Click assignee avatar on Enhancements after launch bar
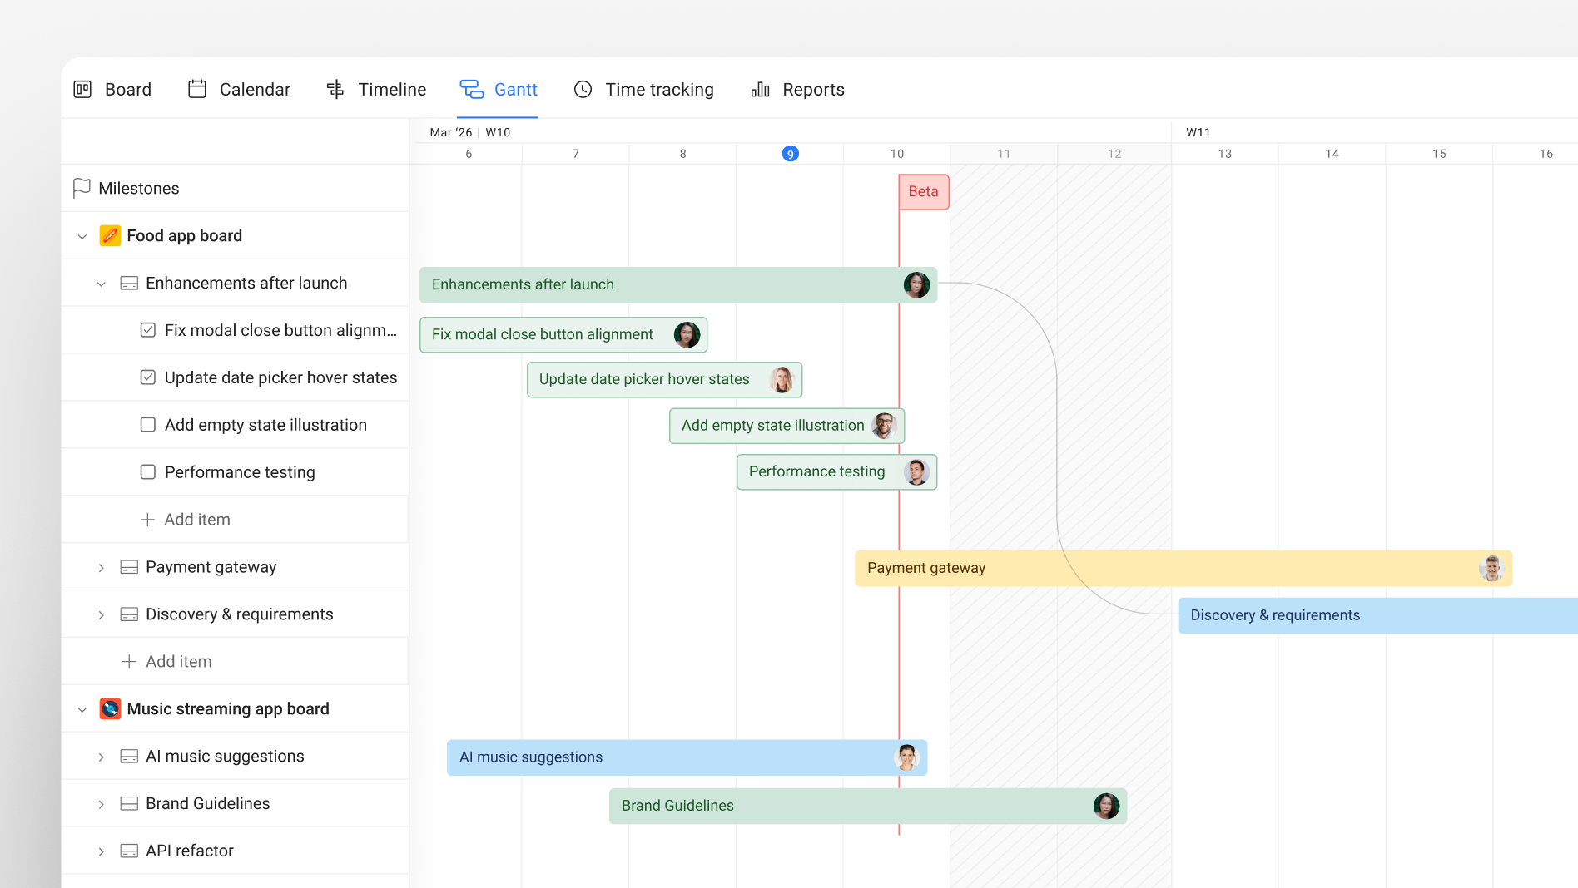1578x888 pixels. tap(916, 285)
